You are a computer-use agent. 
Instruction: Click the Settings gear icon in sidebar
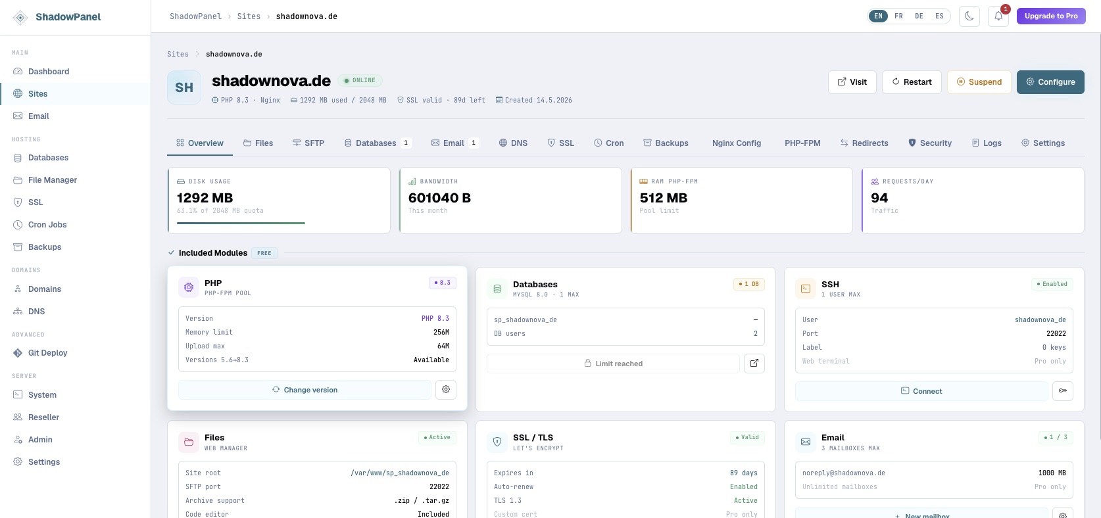(x=18, y=462)
